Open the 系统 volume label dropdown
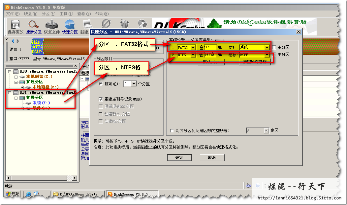This screenshot has width=347, height=205. click(x=267, y=48)
